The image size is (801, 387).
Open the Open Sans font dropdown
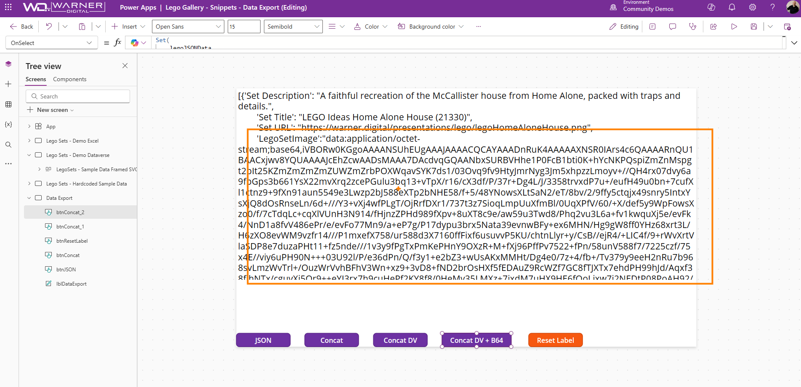[188, 27]
